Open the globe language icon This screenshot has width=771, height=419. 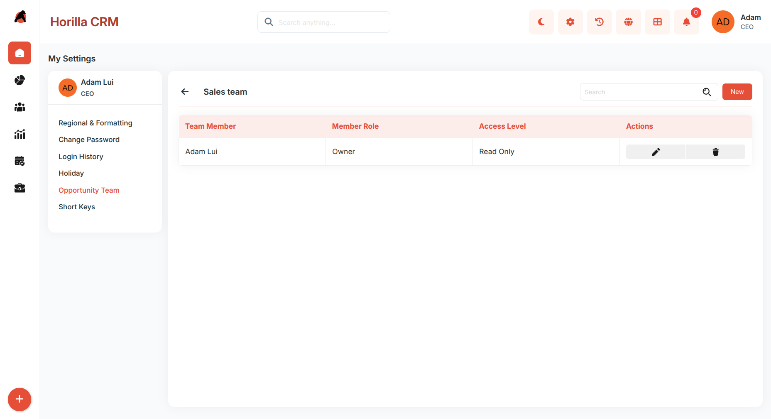point(628,22)
